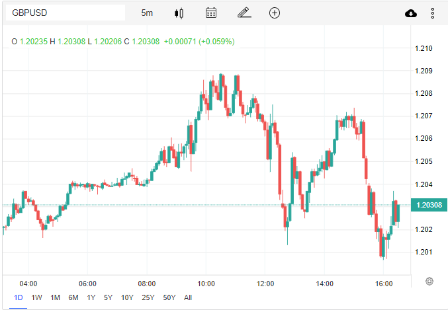The image size is (448, 310).
Task: Switch to the 1W range
Action: click(37, 297)
